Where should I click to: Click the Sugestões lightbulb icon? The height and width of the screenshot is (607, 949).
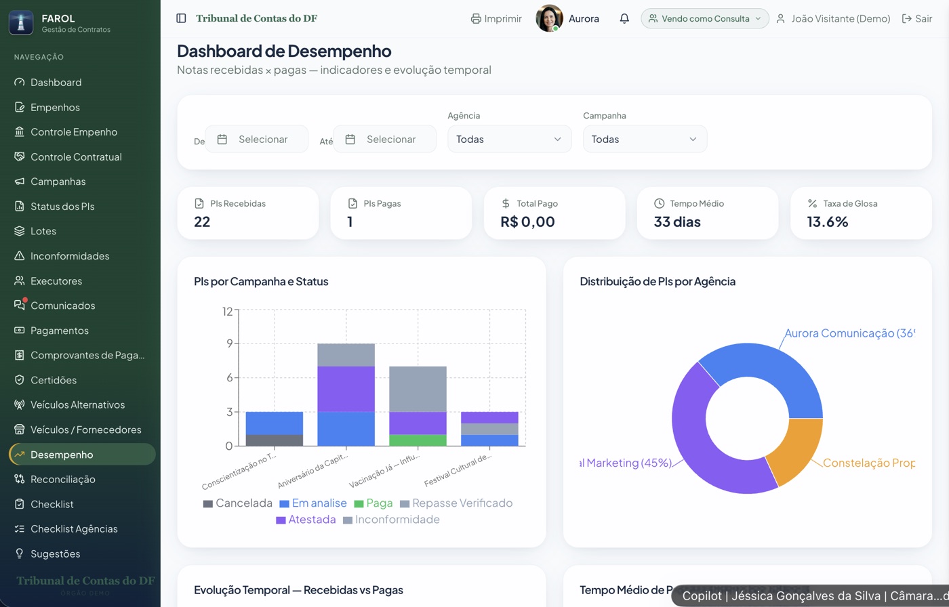coord(19,553)
